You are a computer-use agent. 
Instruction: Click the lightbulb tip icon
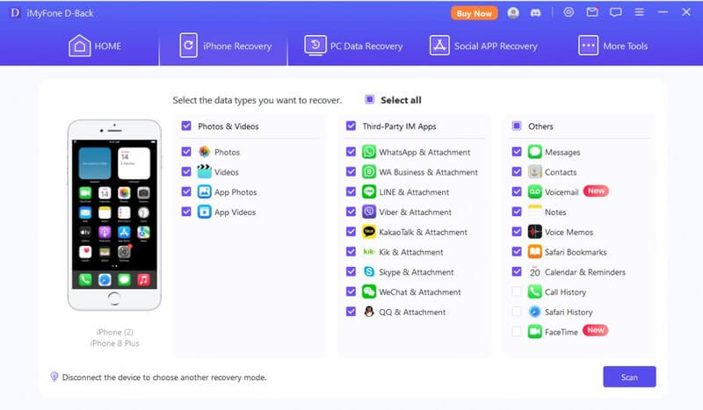pos(54,377)
